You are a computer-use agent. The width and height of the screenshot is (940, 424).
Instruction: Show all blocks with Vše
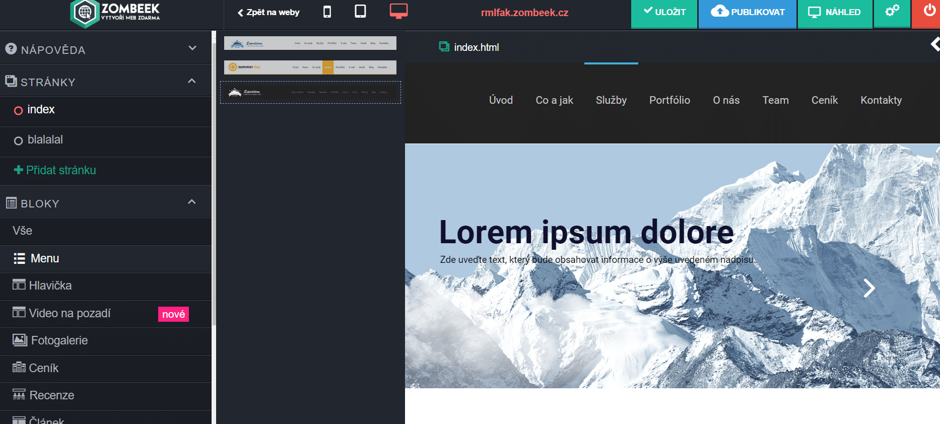pos(106,231)
